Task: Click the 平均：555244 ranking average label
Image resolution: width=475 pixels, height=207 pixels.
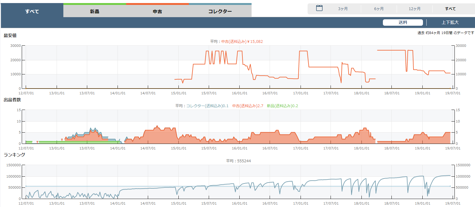Action: click(x=238, y=161)
